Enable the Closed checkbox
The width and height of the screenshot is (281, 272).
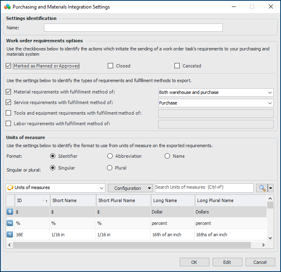point(111,66)
